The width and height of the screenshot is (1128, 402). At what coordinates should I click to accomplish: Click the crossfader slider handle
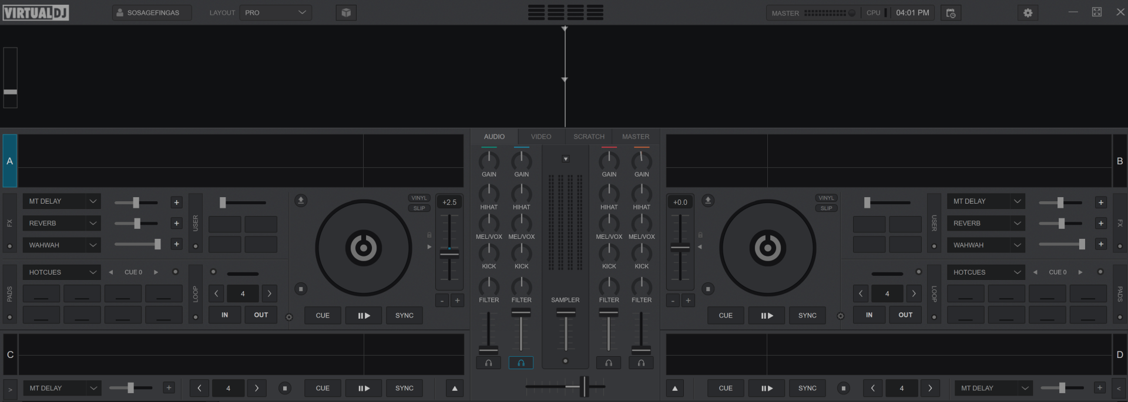pyautogui.click(x=584, y=386)
